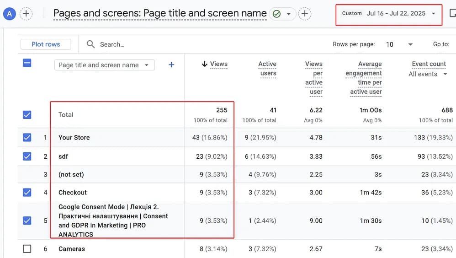Click the Active users column header
This screenshot has height=258, width=456.
[x=267, y=69]
